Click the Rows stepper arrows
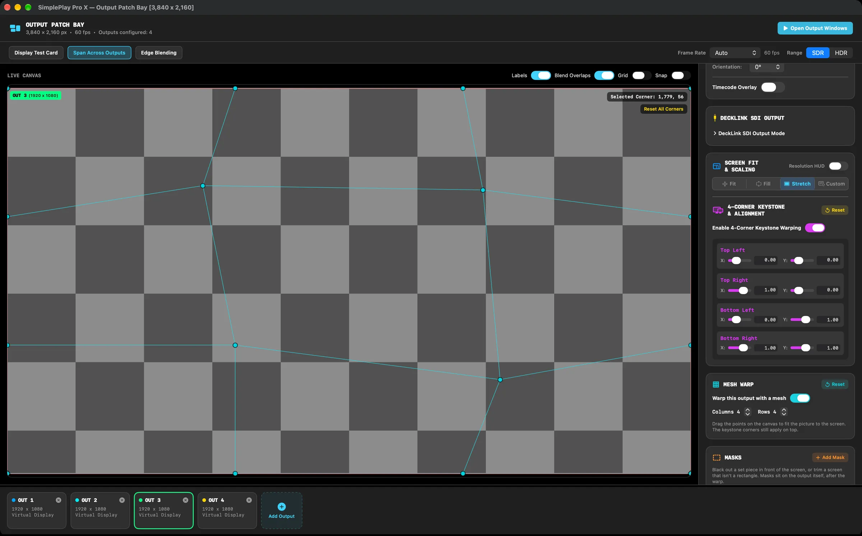This screenshot has height=536, width=862. pos(784,412)
